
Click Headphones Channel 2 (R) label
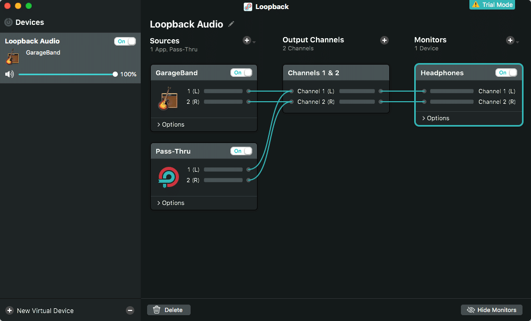[x=497, y=102]
